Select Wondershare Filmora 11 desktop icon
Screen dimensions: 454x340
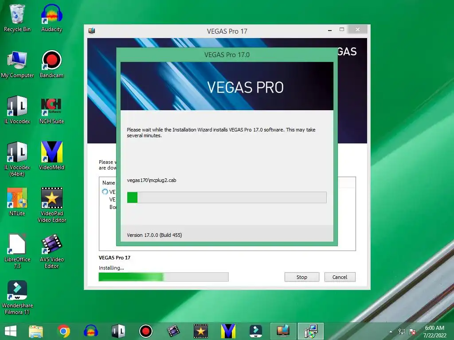point(17,297)
